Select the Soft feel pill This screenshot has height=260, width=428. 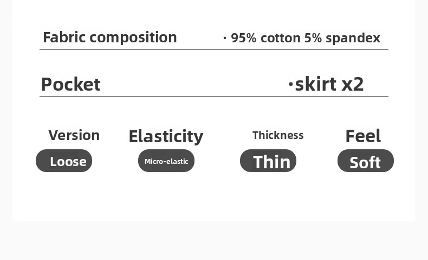coord(365,162)
